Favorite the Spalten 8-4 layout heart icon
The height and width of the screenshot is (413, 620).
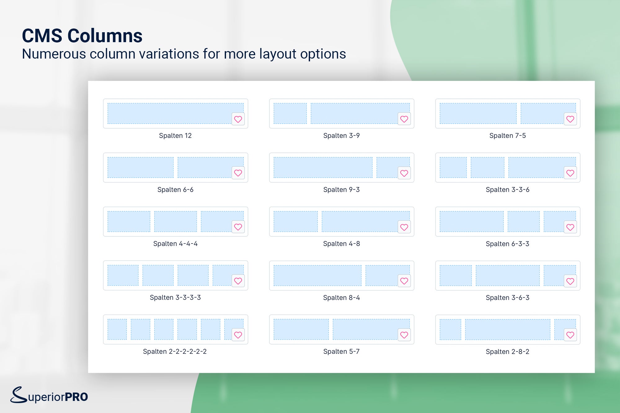click(x=404, y=281)
